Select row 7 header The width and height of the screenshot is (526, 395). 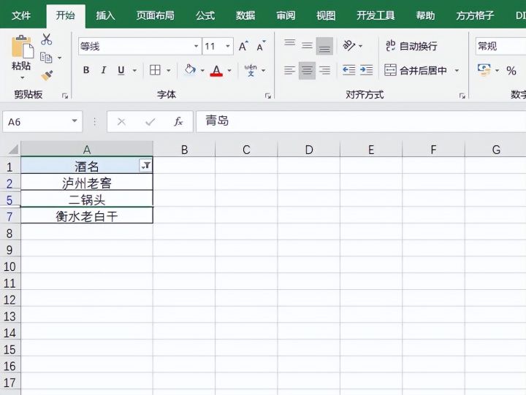tap(9, 216)
